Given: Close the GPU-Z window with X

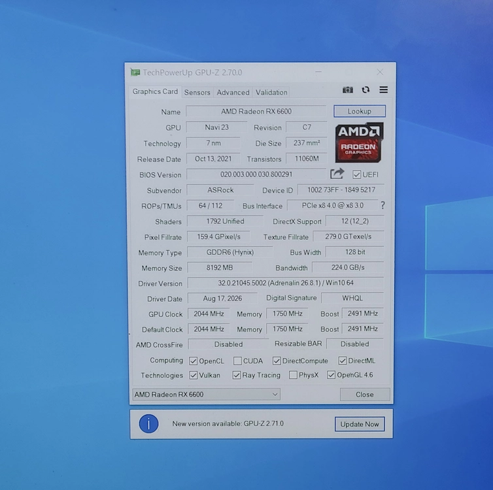Looking at the screenshot, I should [x=380, y=72].
